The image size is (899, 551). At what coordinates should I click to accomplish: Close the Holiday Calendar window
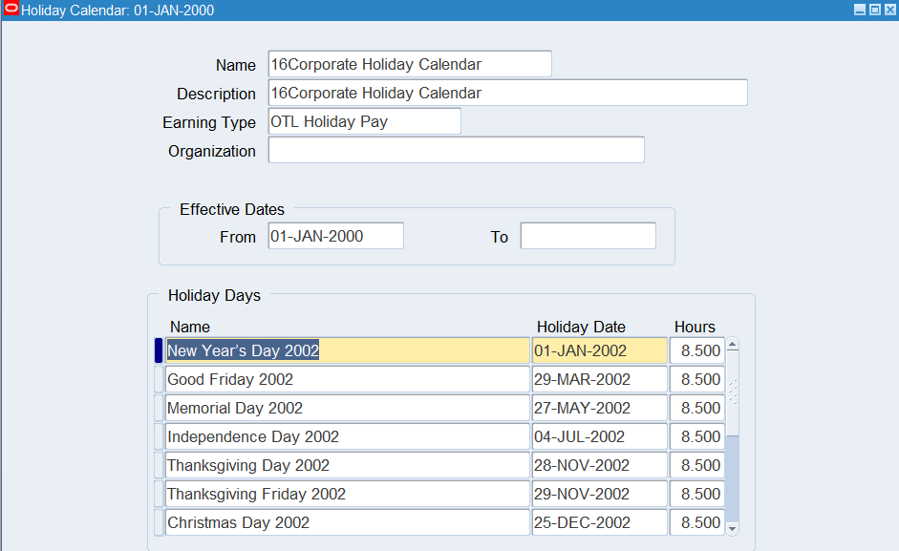point(888,10)
